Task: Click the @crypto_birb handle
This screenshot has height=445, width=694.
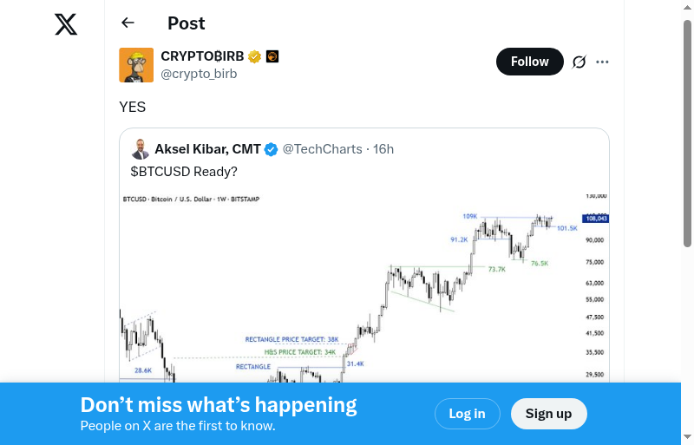Action: pos(199,74)
